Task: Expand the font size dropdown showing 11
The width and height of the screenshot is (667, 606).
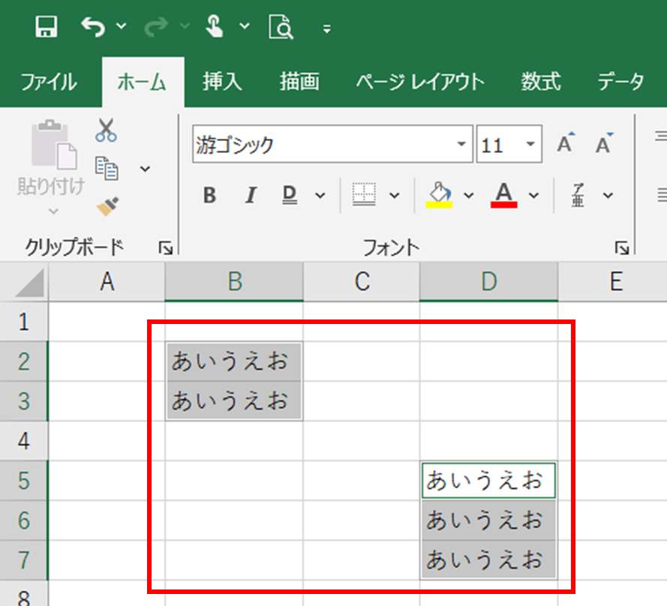Action: (x=530, y=145)
